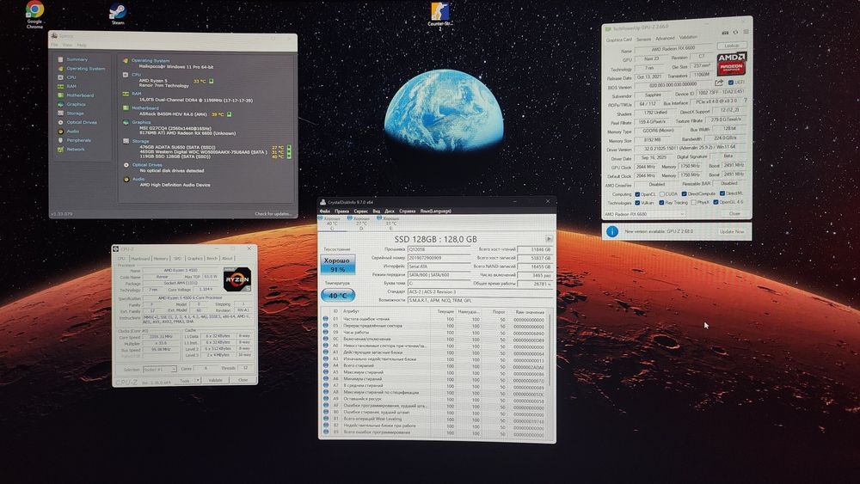
Task: Toggle UEFI checkbox in GPU-Z
Action: [730, 83]
